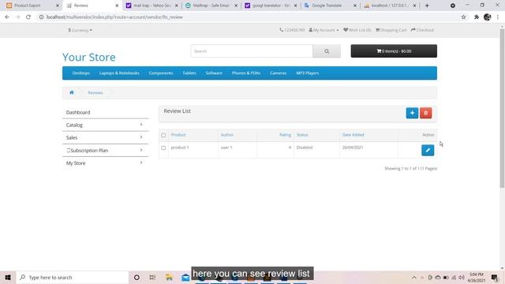Open Cortana circle on taskbar
Viewport: 505px width, 284px height.
click(x=137, y=277)
